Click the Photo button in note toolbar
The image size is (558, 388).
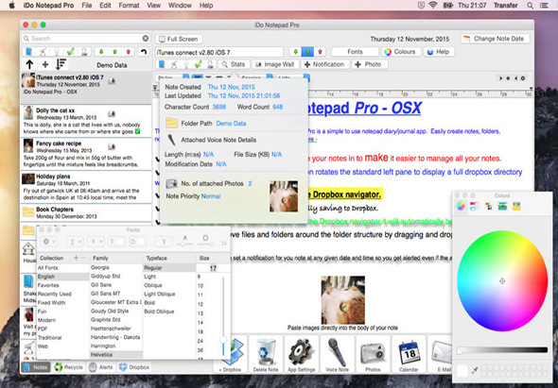(369, 64)
